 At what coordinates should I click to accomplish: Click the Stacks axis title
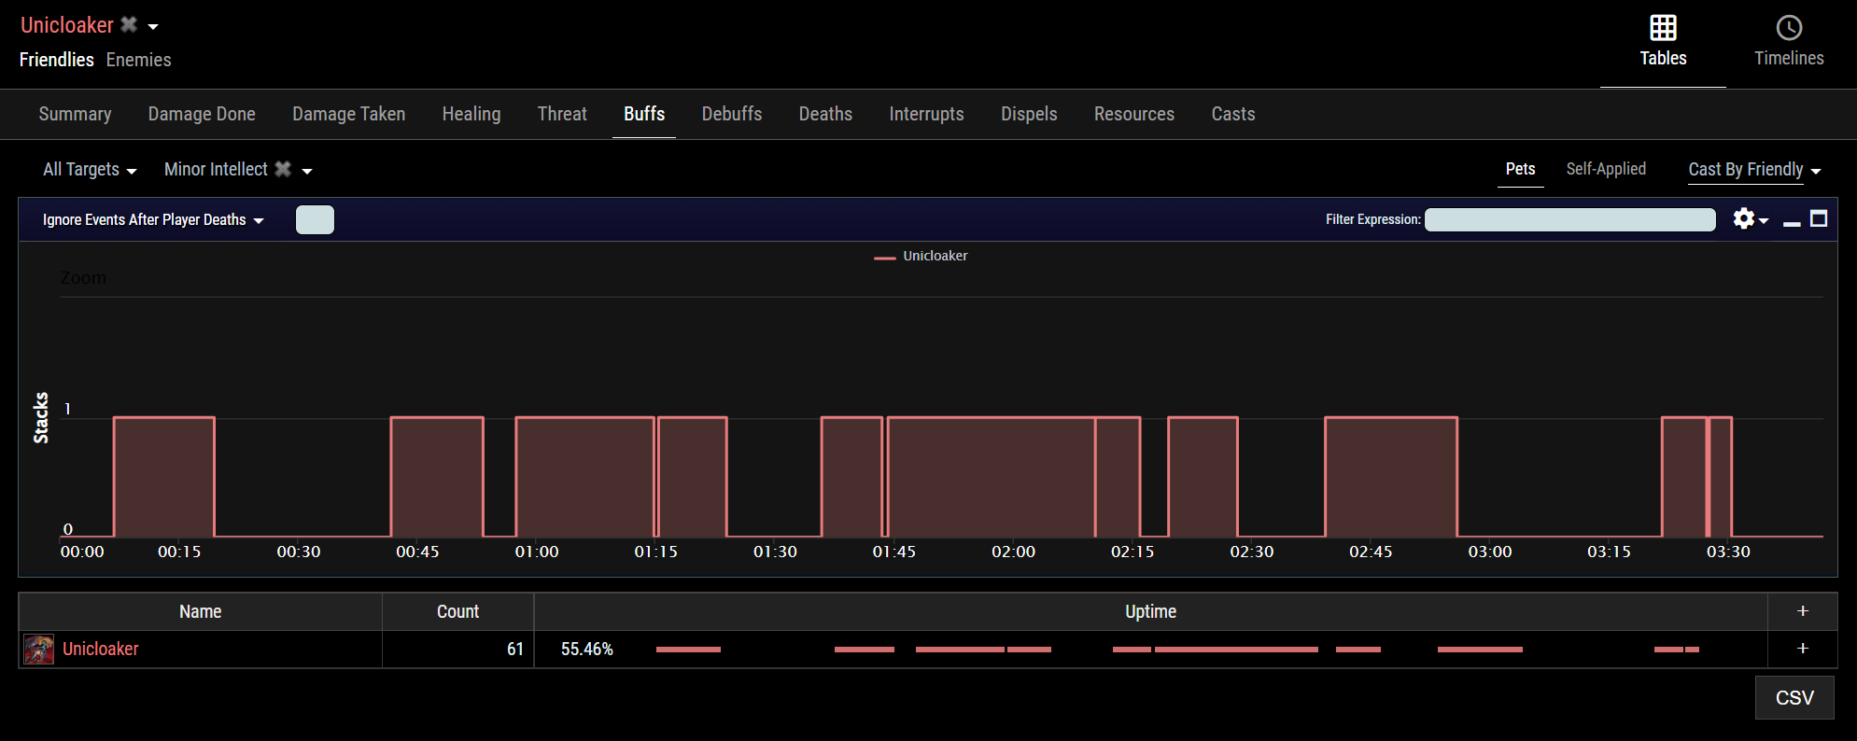click(41, 417)
